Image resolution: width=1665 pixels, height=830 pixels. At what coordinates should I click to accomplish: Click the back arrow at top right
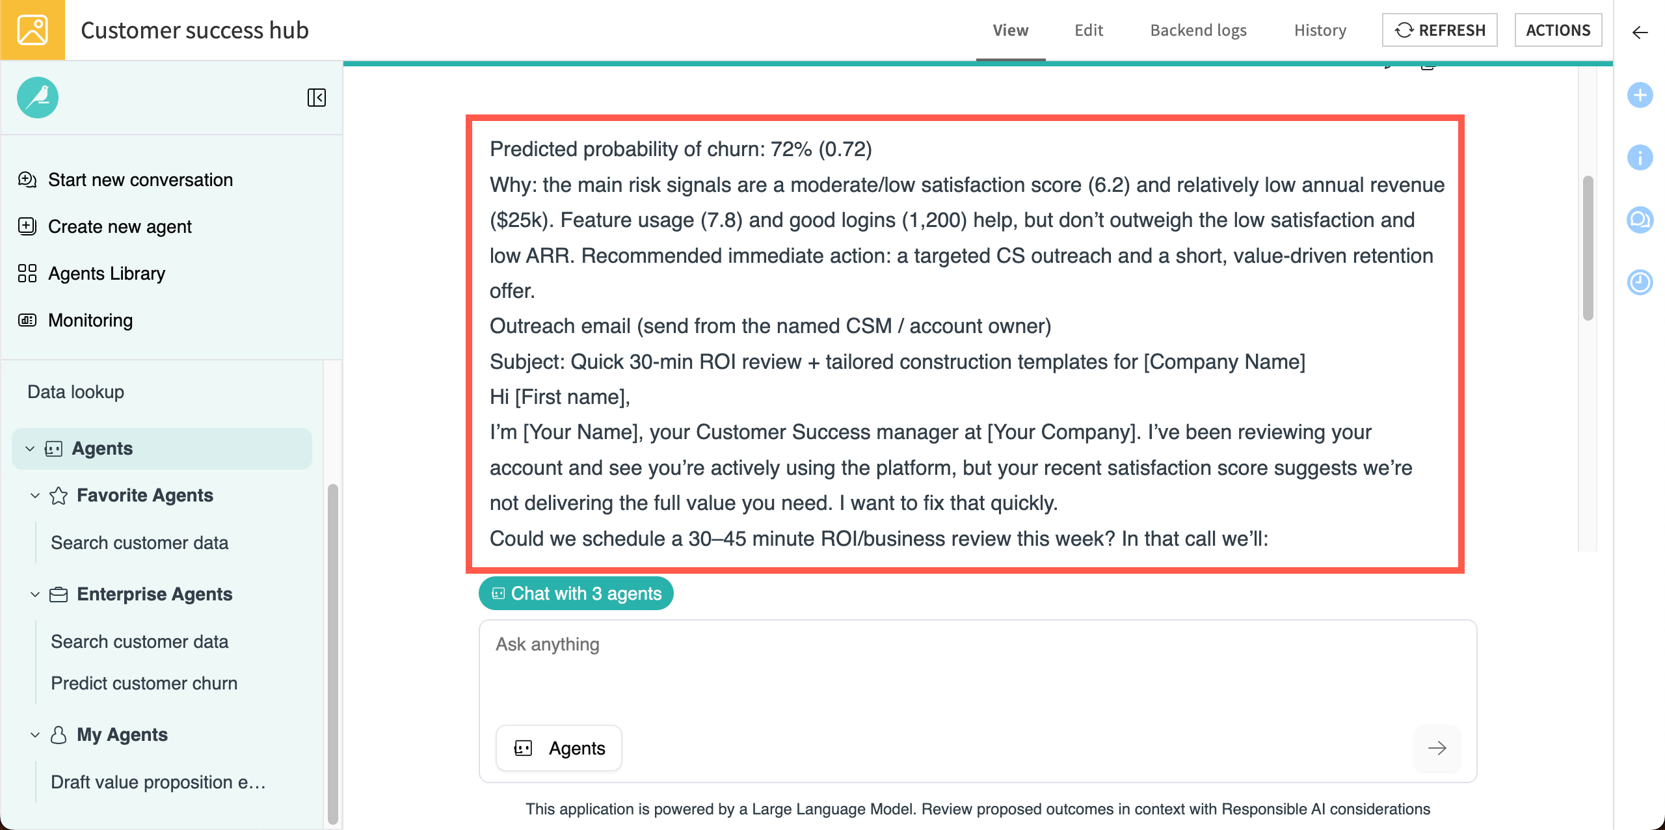[x=1640, y=33]
